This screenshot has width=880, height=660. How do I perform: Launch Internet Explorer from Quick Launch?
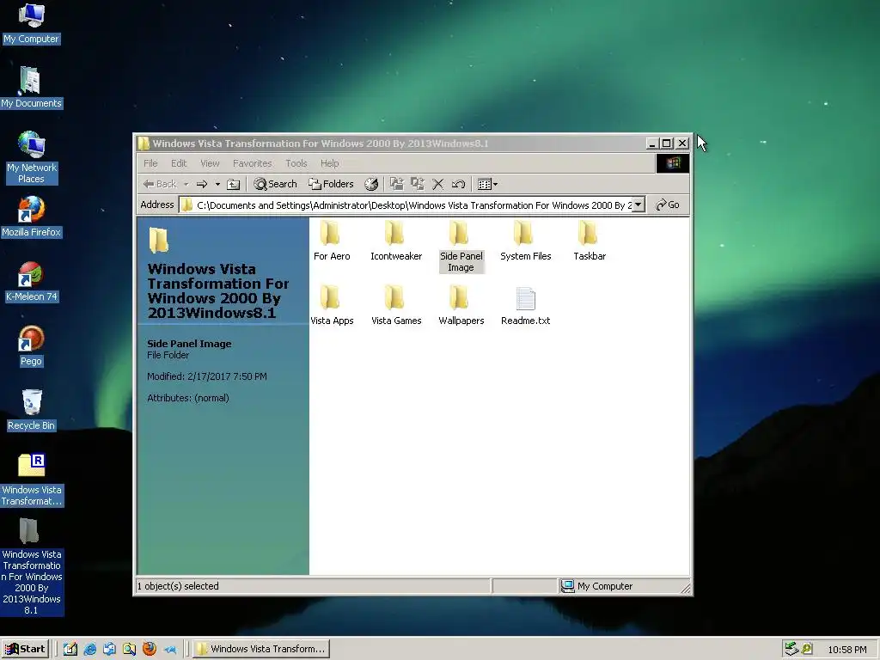tap(89, 649)
